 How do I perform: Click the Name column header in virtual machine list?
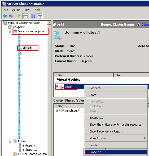pos(84,75)
